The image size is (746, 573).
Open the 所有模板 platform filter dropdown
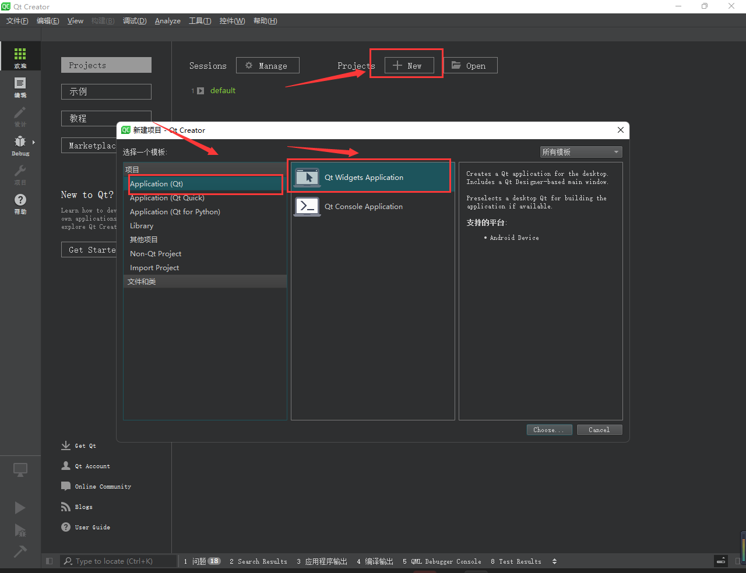[x=581, y=152]
